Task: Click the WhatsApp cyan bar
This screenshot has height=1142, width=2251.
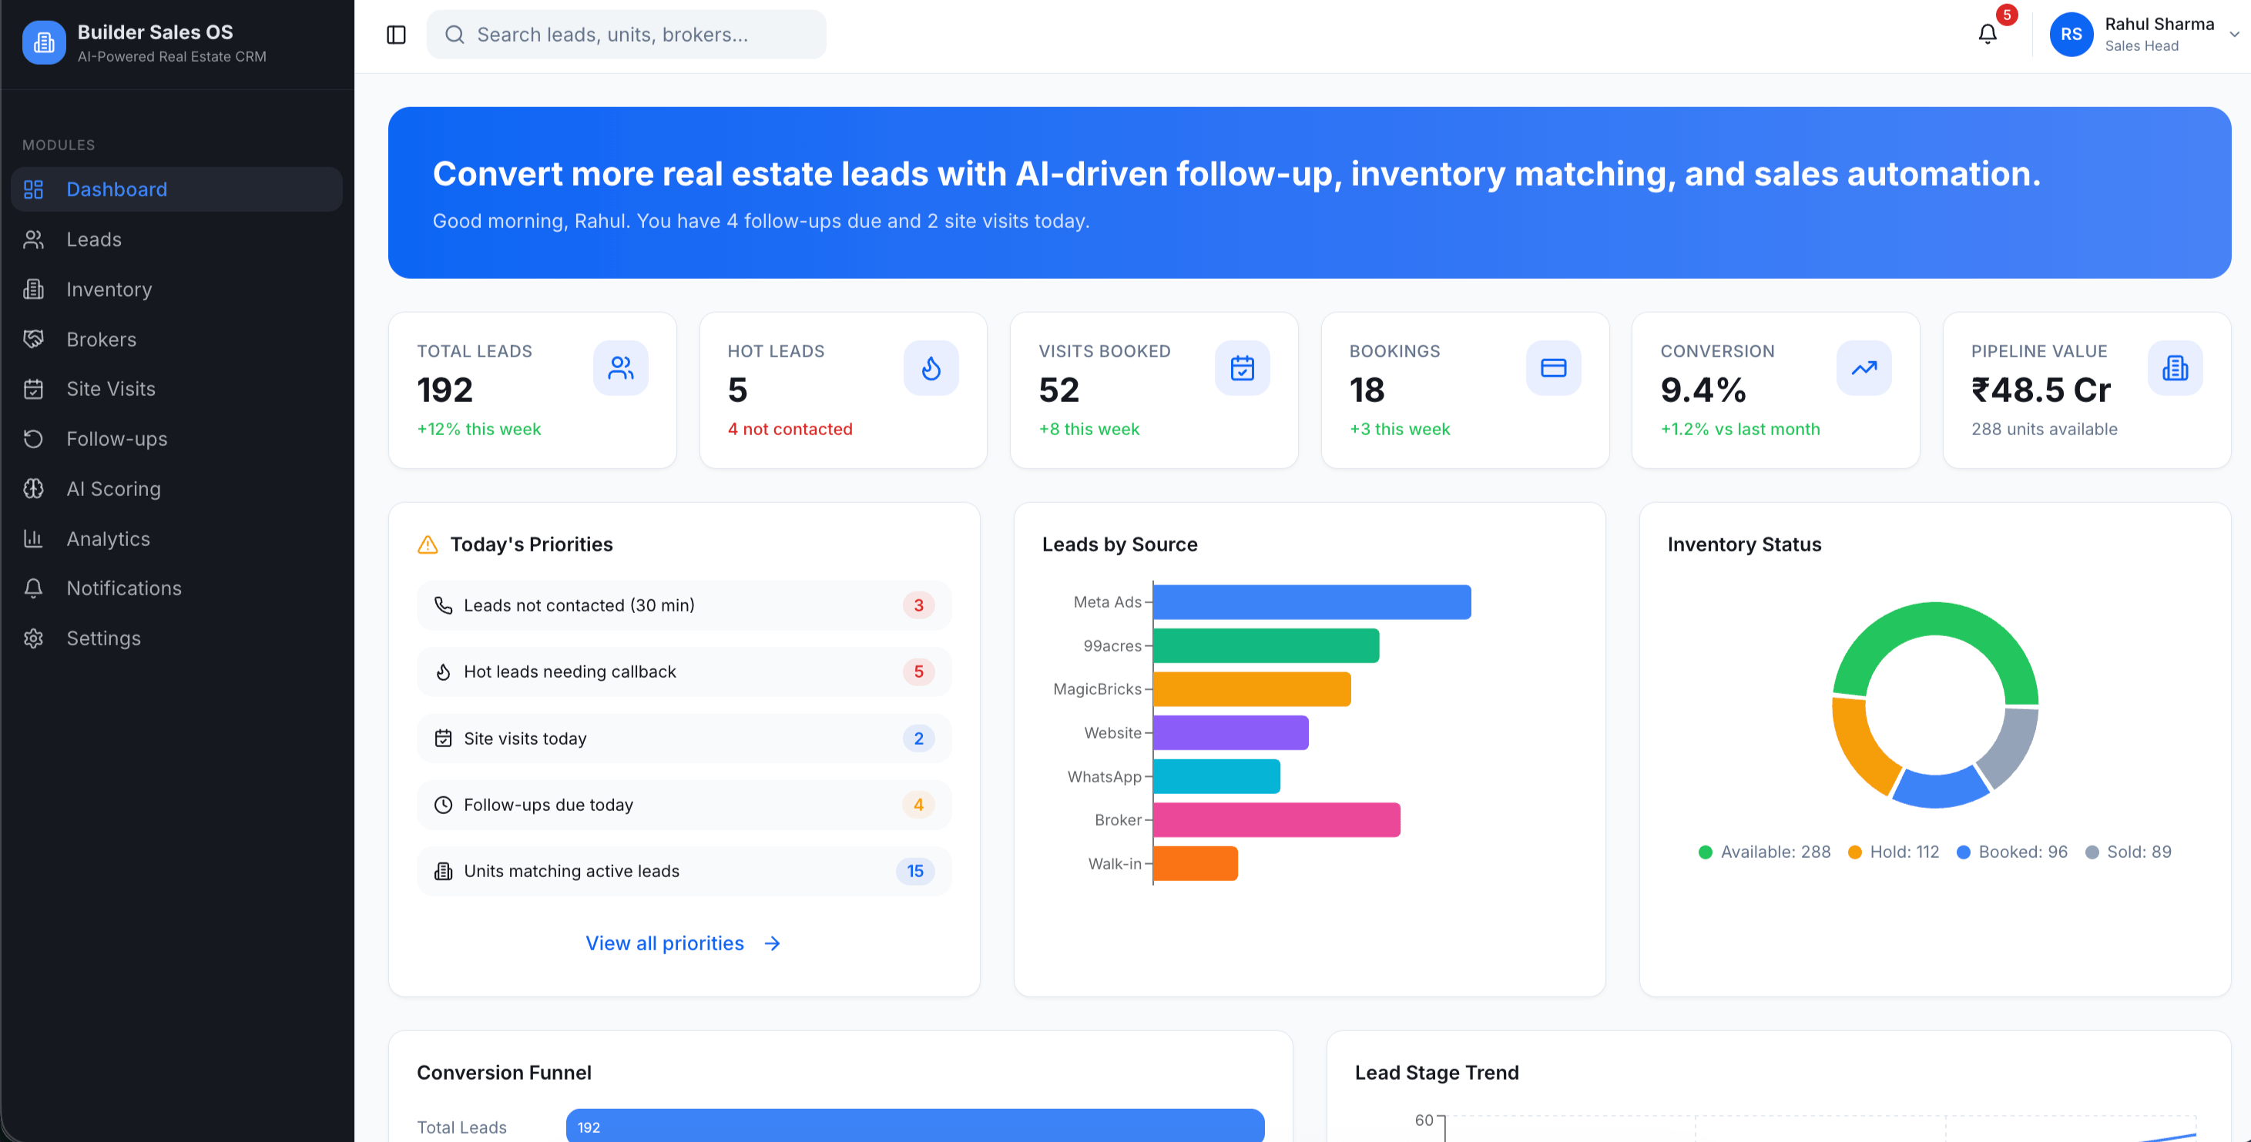Action: click(x=1216, y=777)
